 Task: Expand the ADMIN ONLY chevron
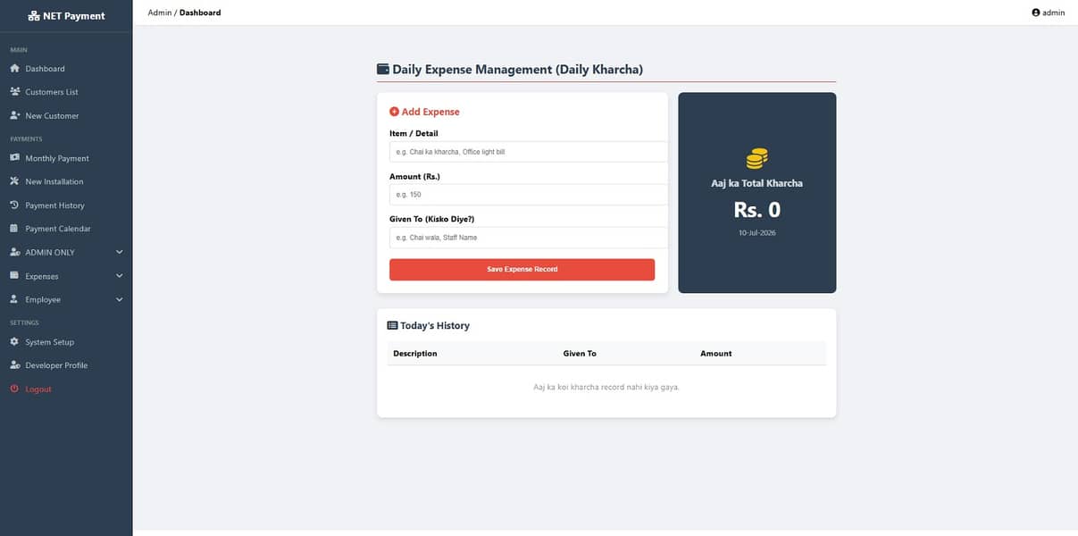pyautogui.click(x=120, y=252)
